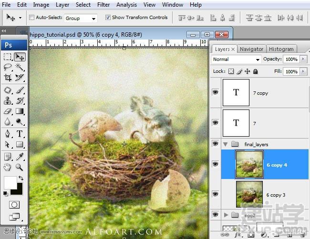Select the 6 copy 3 layer thumbnail
This screenshot has height=239, width=310.
249,194
